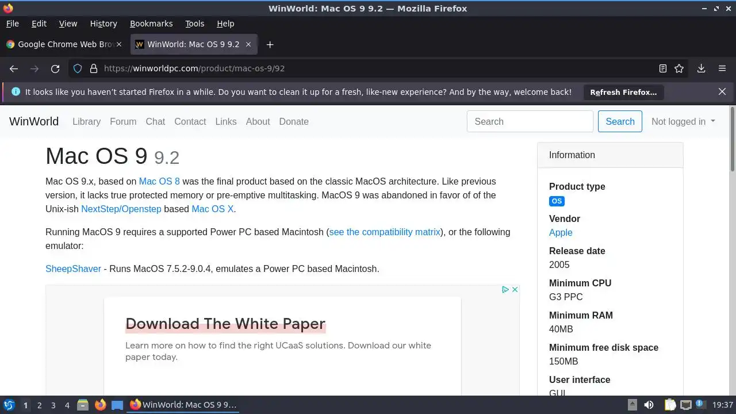Go back using the browser back arrow

(x=14, y=68)
